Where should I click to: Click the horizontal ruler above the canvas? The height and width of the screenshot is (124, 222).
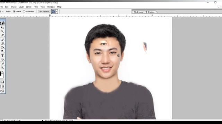click(x=111, y=16)
